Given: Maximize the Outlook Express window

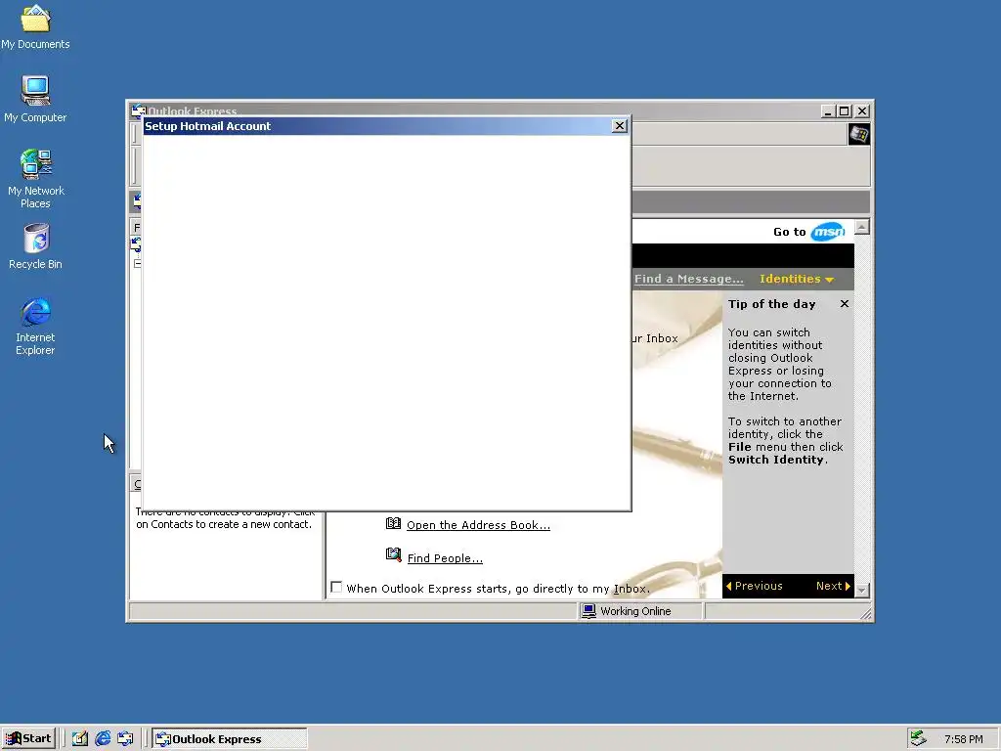Looking at the screenshot, I should click(x=844, y=111).
